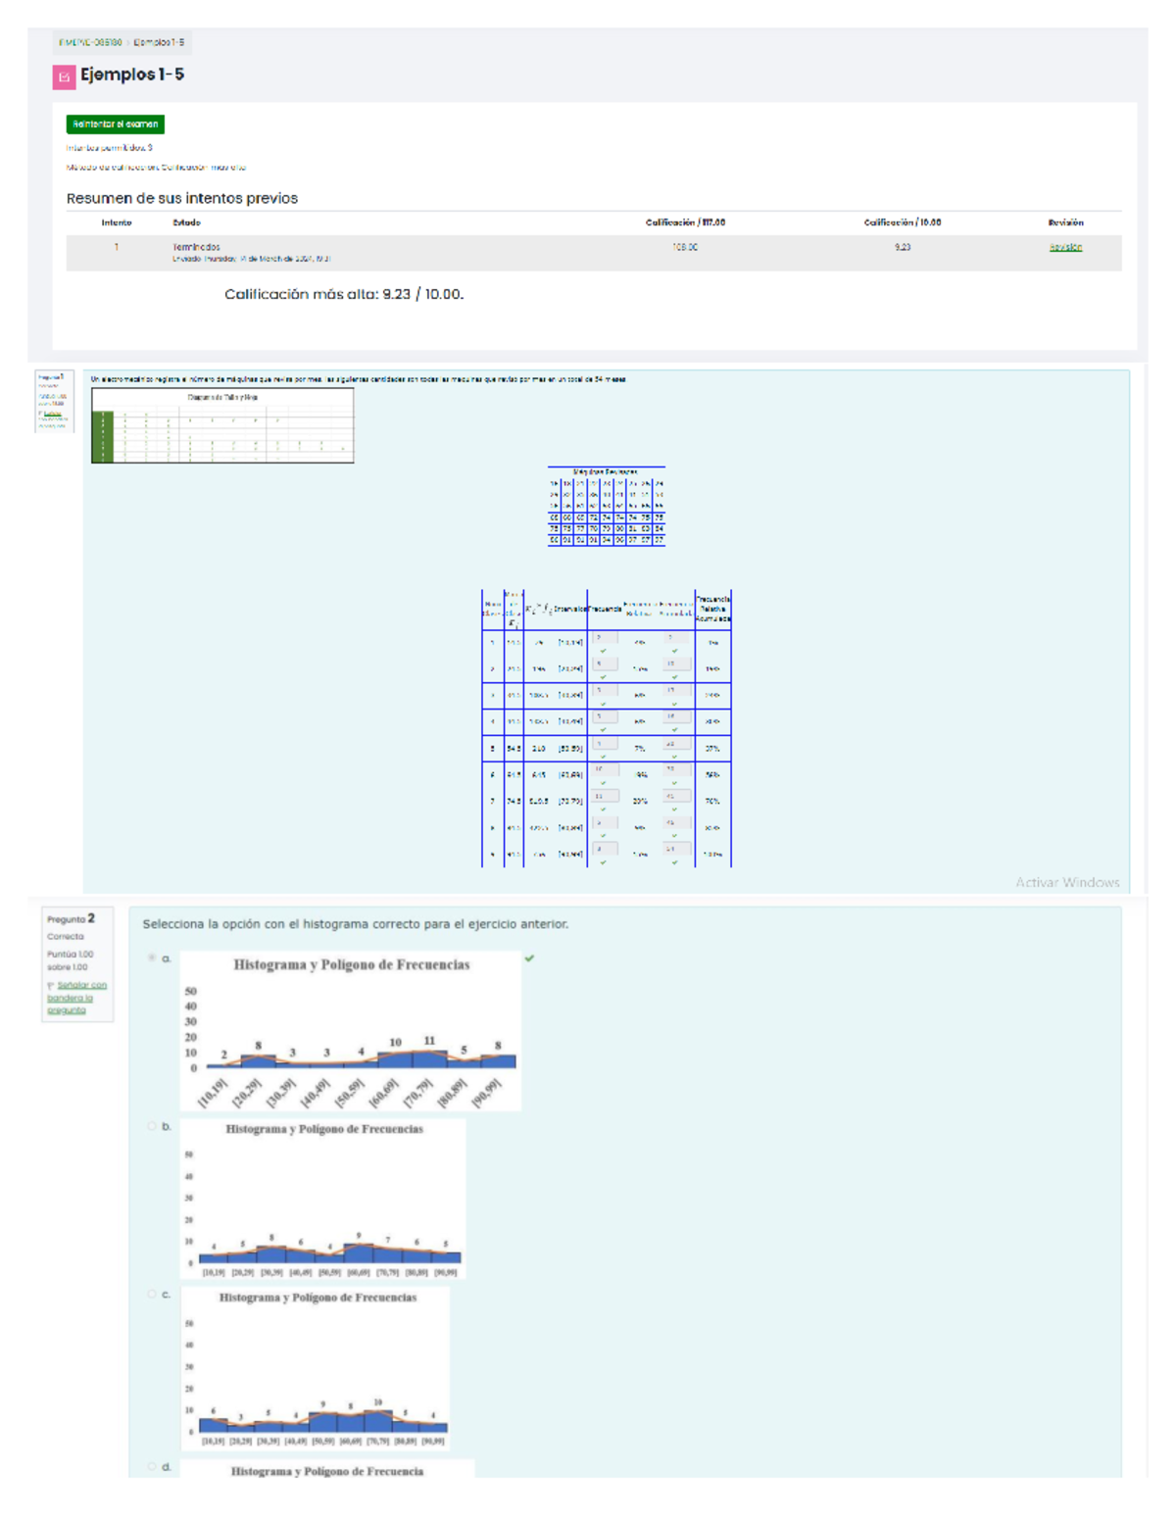Open the FIMEYE-065180 breadcrumb link
Image resolution: width=1176 pixels, height=1522 pixels.
90,42
